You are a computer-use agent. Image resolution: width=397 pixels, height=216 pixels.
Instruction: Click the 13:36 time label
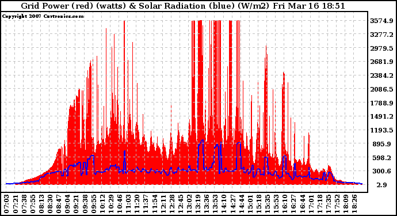click(x=207, y=204)
